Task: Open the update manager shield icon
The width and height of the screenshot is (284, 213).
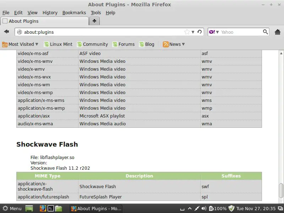Action: tap(231, 208)
